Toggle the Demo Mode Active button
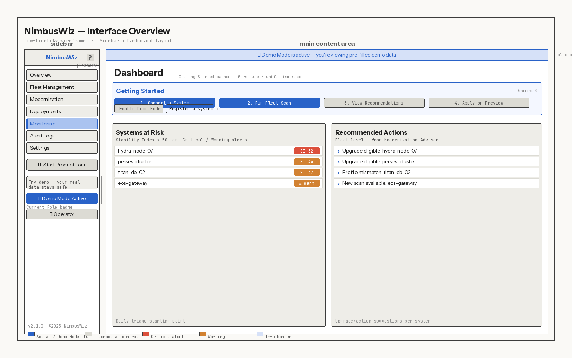This screenshot has width=572, height=358. (62, 198)
